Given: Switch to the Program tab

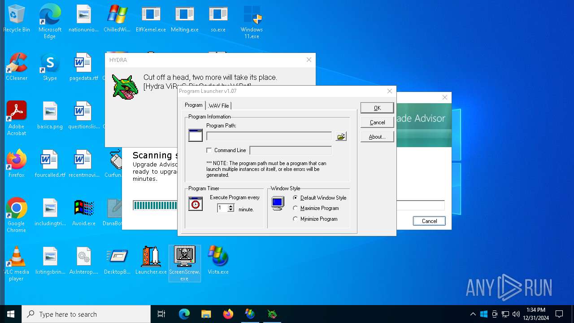Looking at the screenshot, I should [194, 105].
